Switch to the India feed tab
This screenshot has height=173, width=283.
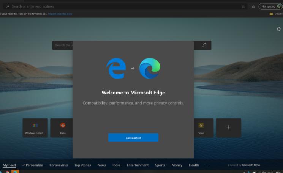(x=116, y=165)
